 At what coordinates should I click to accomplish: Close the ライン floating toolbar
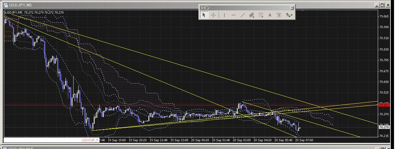tap(292, 7)
